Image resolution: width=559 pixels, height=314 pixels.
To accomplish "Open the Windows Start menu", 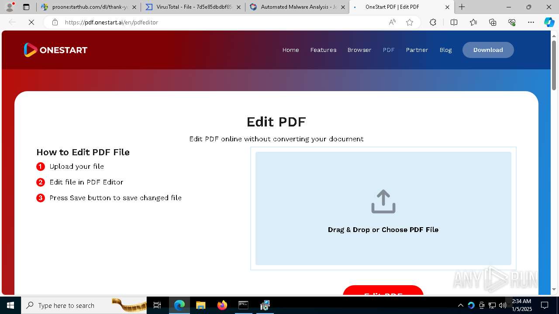I will click(10, 305).
